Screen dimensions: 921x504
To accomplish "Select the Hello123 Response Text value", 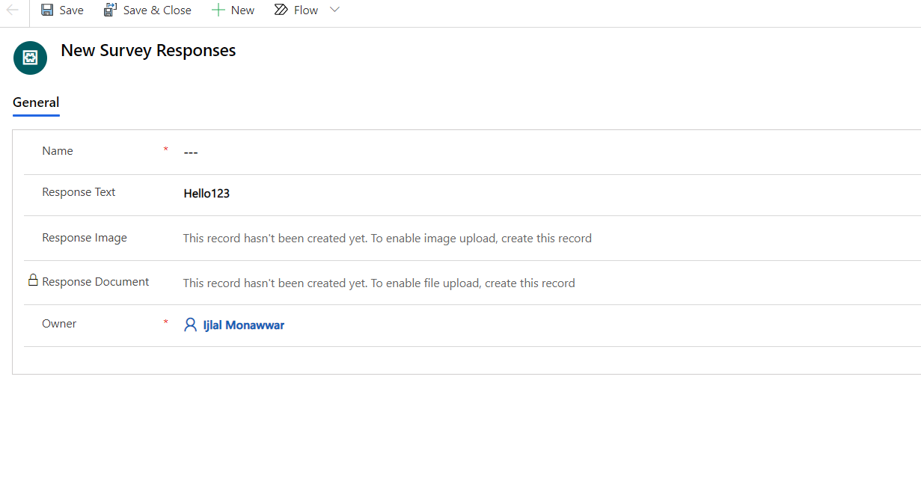I will (206, 193).
